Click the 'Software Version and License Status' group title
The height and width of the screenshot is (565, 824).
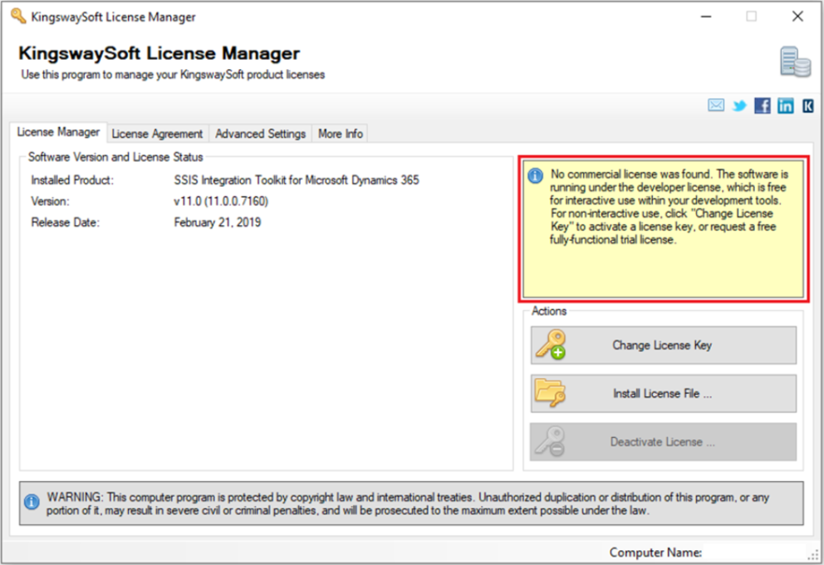coord(115,157)
